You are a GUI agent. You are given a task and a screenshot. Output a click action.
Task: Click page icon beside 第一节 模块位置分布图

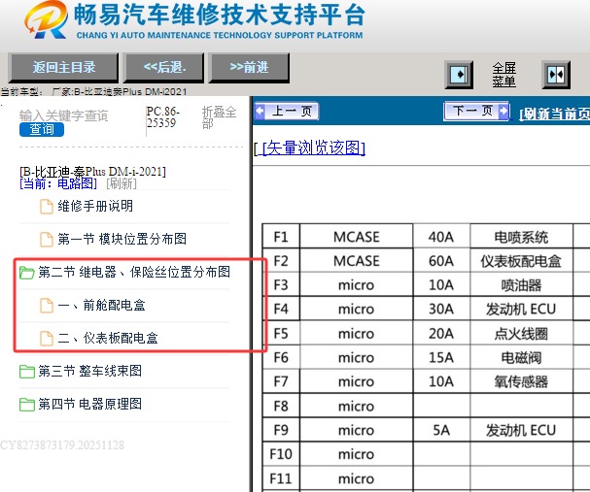tap(47, 240)
